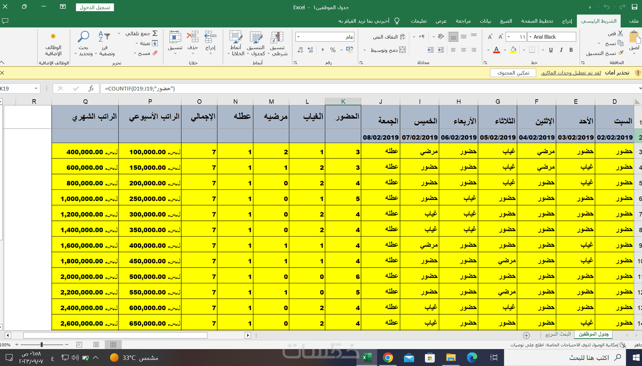Open the number format (عام) dropdown
The width and height of the screenshot is (642, 366).
click(x=298, y=37)
